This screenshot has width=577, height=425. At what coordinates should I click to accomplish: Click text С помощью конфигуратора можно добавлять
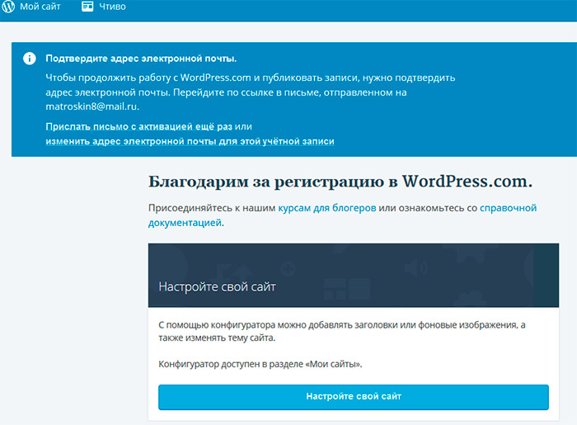[x=342, y=331]
